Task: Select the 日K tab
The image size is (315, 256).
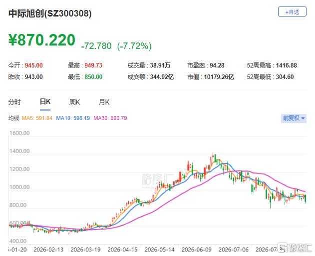Action: click(x=45, y=101)
